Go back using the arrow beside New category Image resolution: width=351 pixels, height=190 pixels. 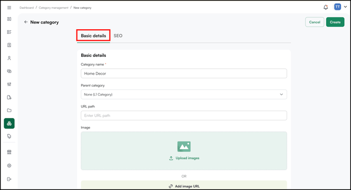point(26,22)
